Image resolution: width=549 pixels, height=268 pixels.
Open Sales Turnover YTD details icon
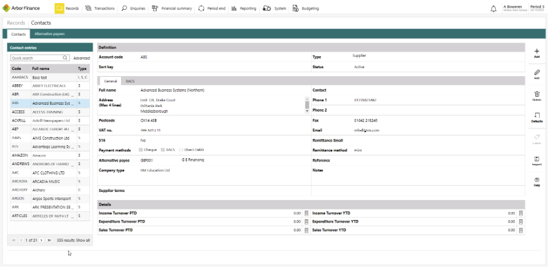[521, 230]
